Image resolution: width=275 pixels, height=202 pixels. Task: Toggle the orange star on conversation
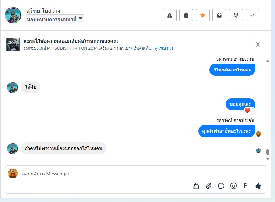203,15
